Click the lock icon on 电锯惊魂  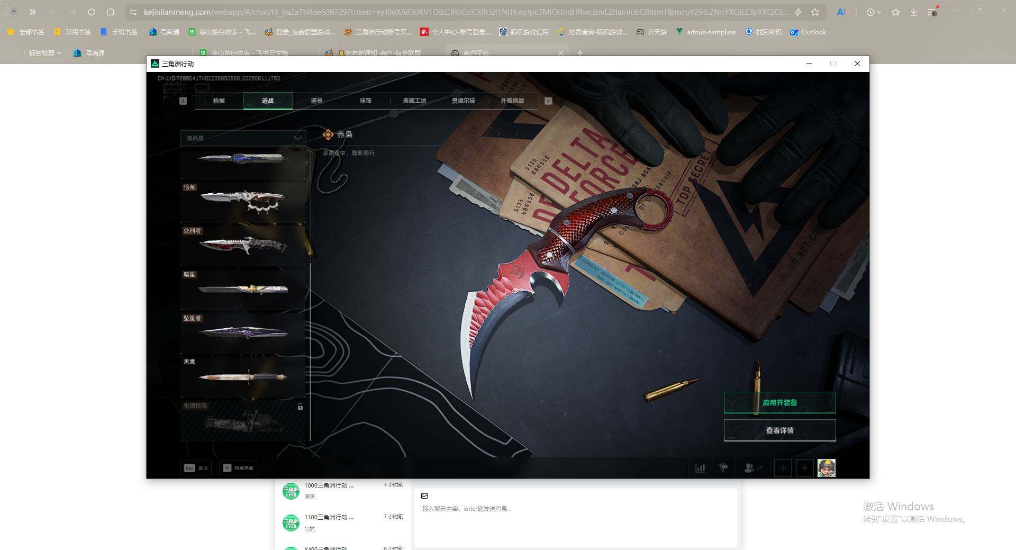[x=300, y=407]
